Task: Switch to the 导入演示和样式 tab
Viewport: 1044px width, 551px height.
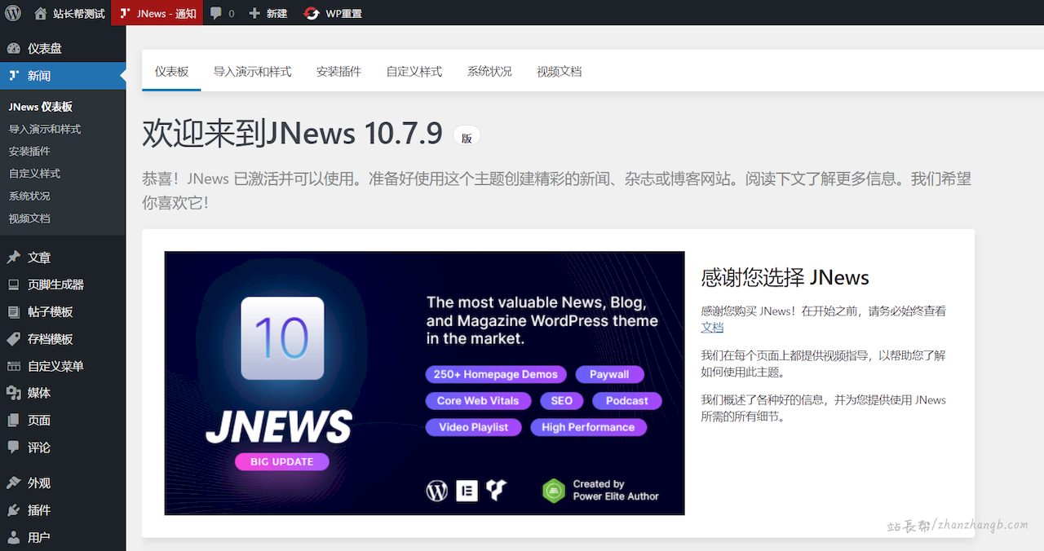Action: pos(252,72)
